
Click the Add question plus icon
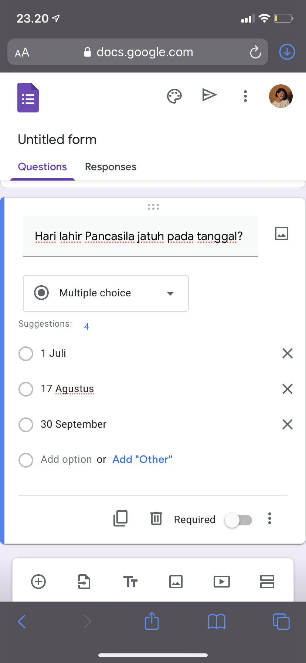pos(38,581)
